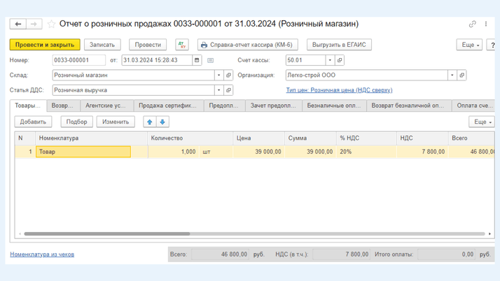Open Склад Розничный магазин item form
The image size is (500, 281).
tap(228, 75)
